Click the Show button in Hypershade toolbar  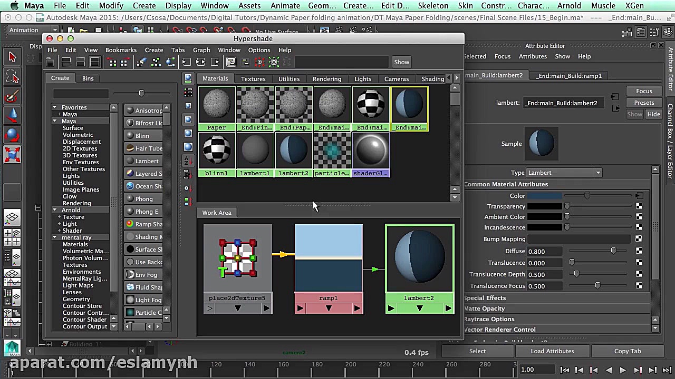401,62
